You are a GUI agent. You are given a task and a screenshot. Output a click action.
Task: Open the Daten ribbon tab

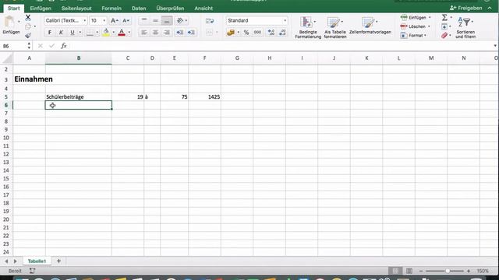tap(139, 9)
